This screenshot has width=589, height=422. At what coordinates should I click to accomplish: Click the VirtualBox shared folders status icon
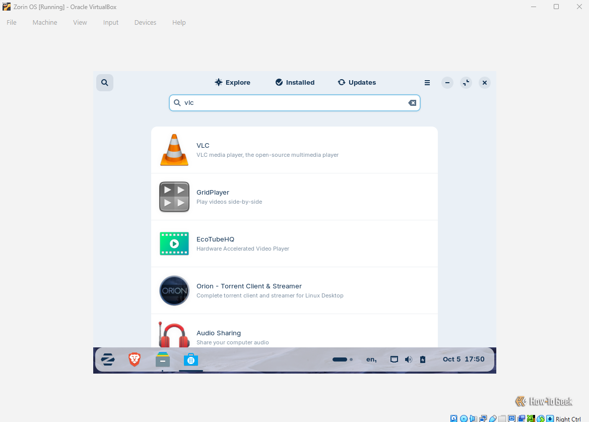pos(502,418)
